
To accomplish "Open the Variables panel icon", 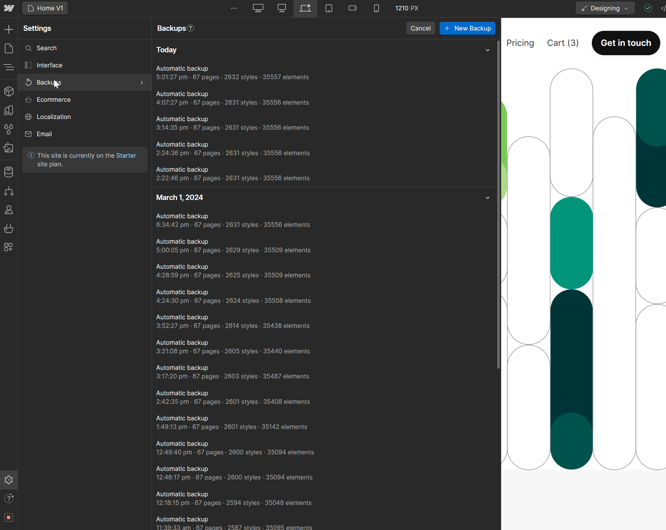I will pos(9,110).
